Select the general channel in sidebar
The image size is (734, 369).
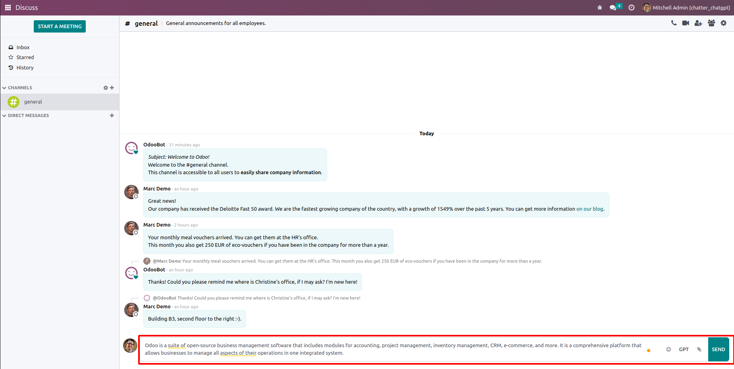point(60,102)
